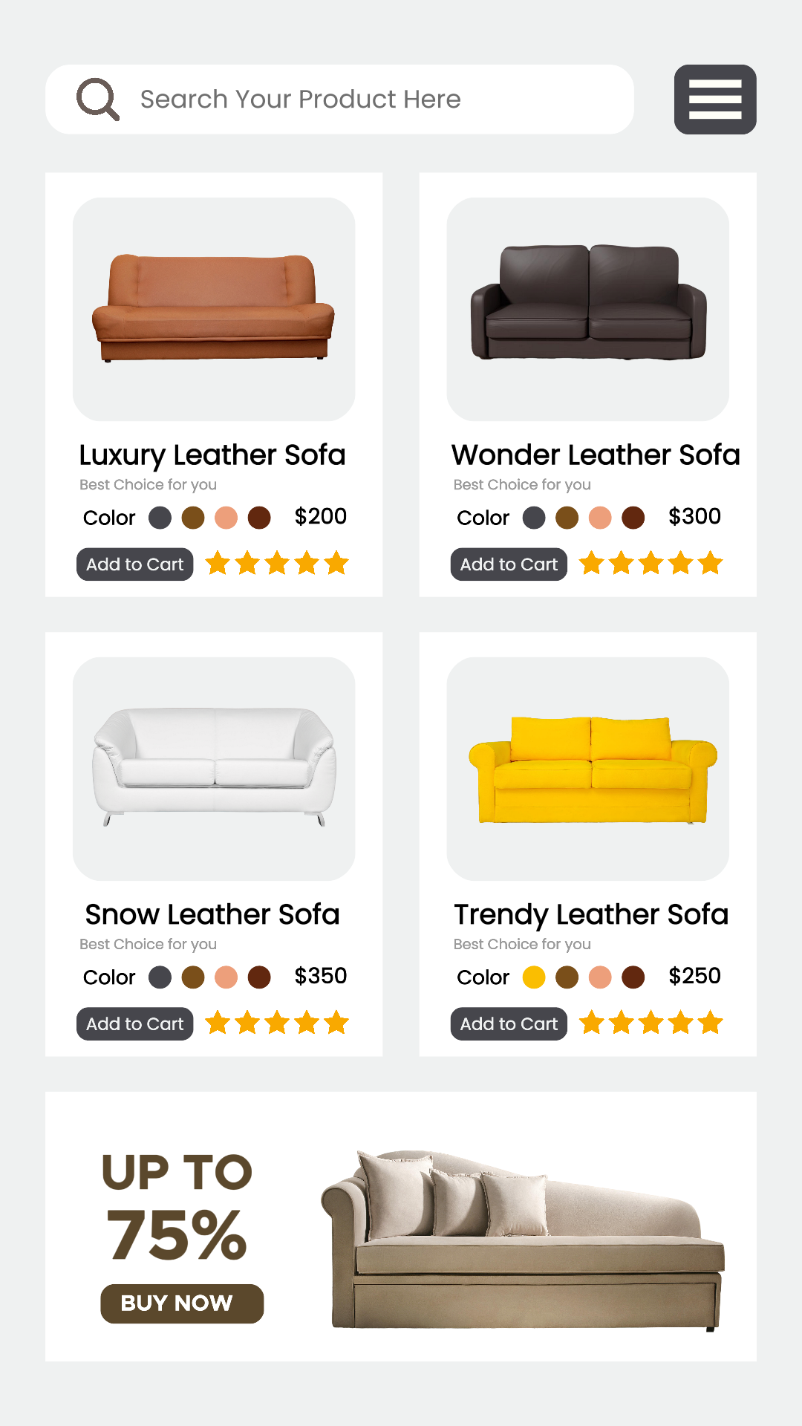Add Snow Leather Sofa to cart
802x1426 pixels.
point(134,1024)
